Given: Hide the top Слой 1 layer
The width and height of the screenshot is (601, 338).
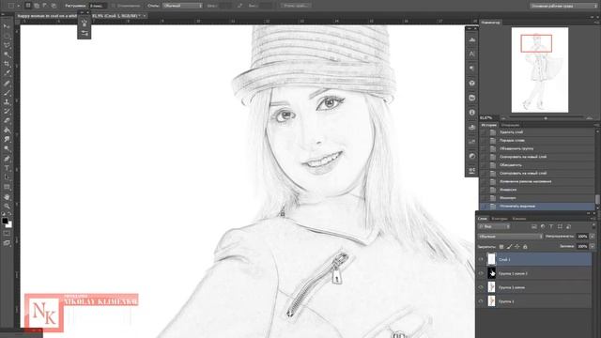Looking at the screenshot, I should pyautogui.click(x=481, y=259).
